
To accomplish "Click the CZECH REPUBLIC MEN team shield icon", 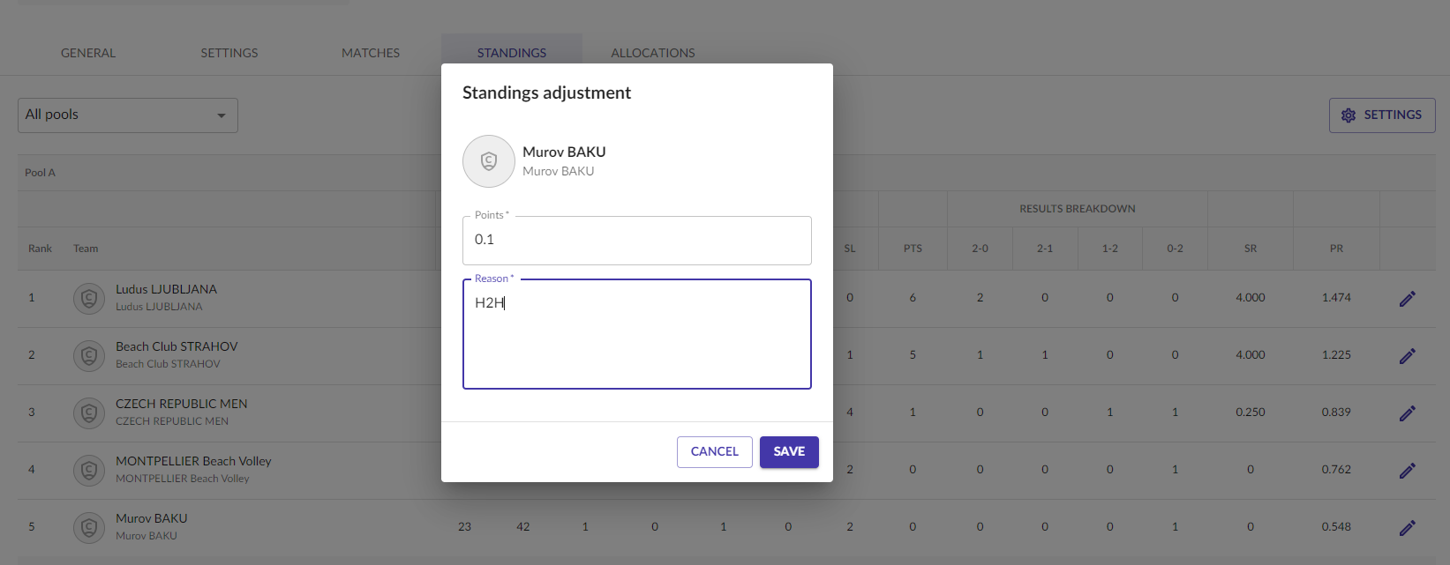I will tap(89, 413).
